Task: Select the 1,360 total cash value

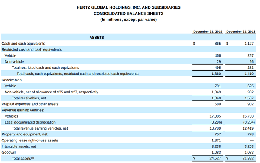Action: tap(216, 74)
